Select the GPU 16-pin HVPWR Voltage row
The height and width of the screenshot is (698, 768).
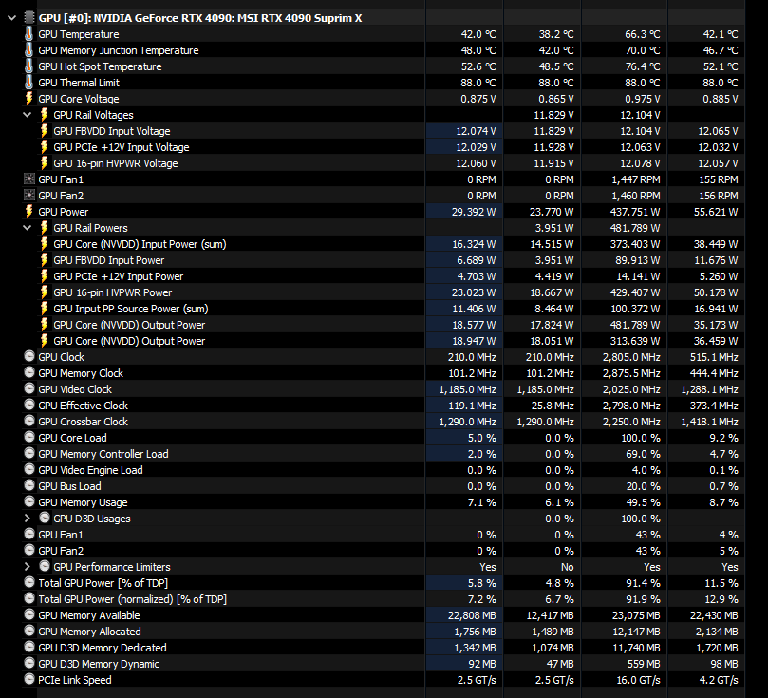tap(115, 163)
